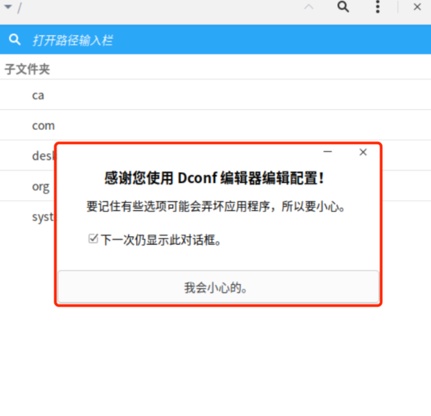Open the com subfolder
The width and height of the screenshot is (431, 416).
click(216, 125)
